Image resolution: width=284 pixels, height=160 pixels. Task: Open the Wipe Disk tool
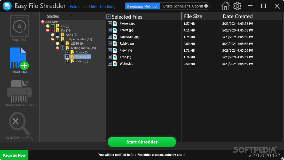point(19,28)
